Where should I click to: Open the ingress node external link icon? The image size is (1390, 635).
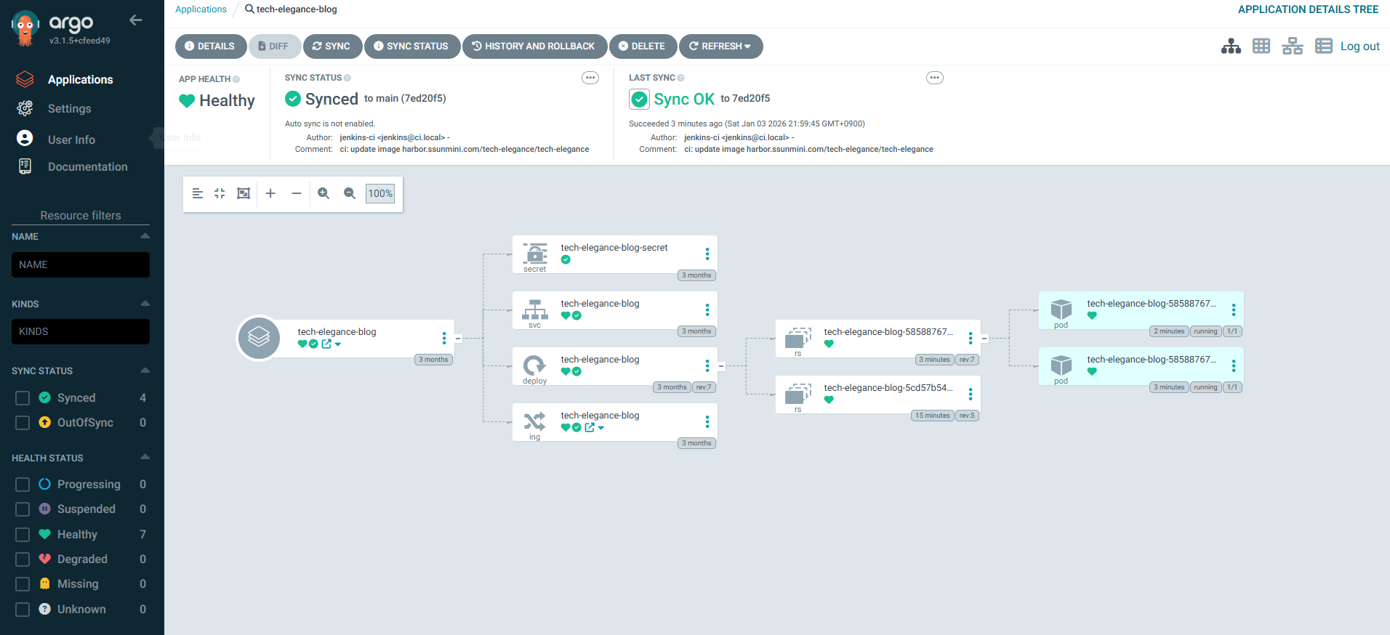(x=590, y=427)
